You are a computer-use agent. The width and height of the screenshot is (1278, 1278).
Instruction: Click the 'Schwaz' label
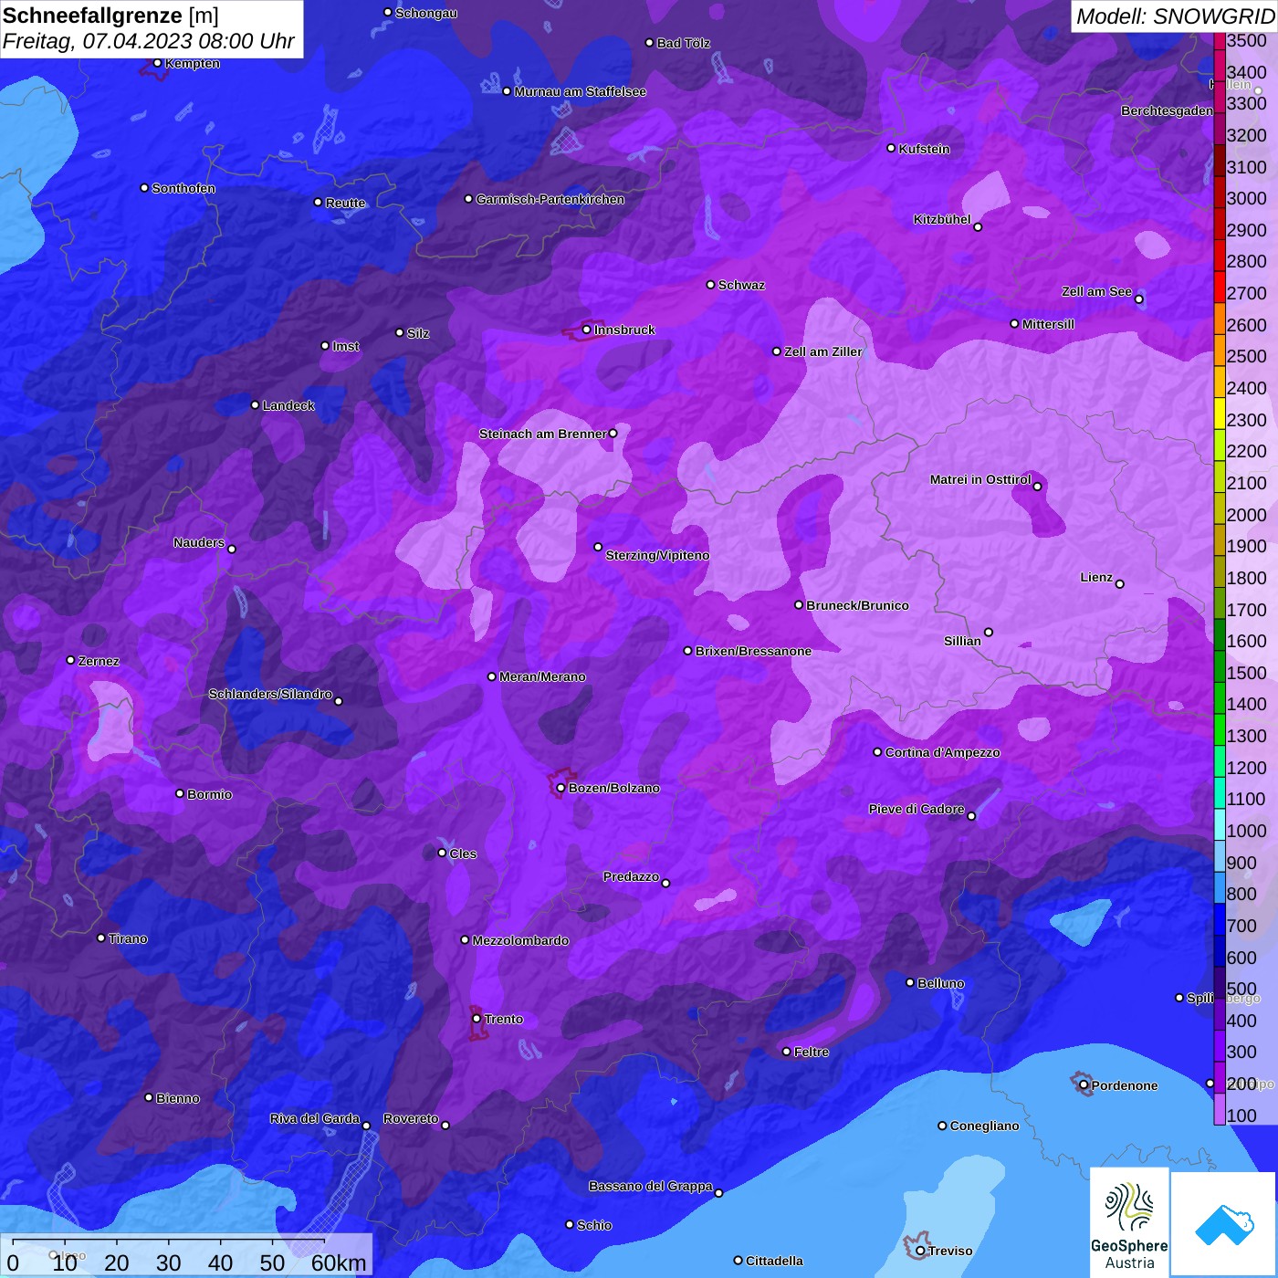pos(741,285)
